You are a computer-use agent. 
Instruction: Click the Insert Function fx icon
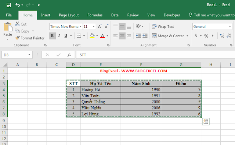[69, 55]
